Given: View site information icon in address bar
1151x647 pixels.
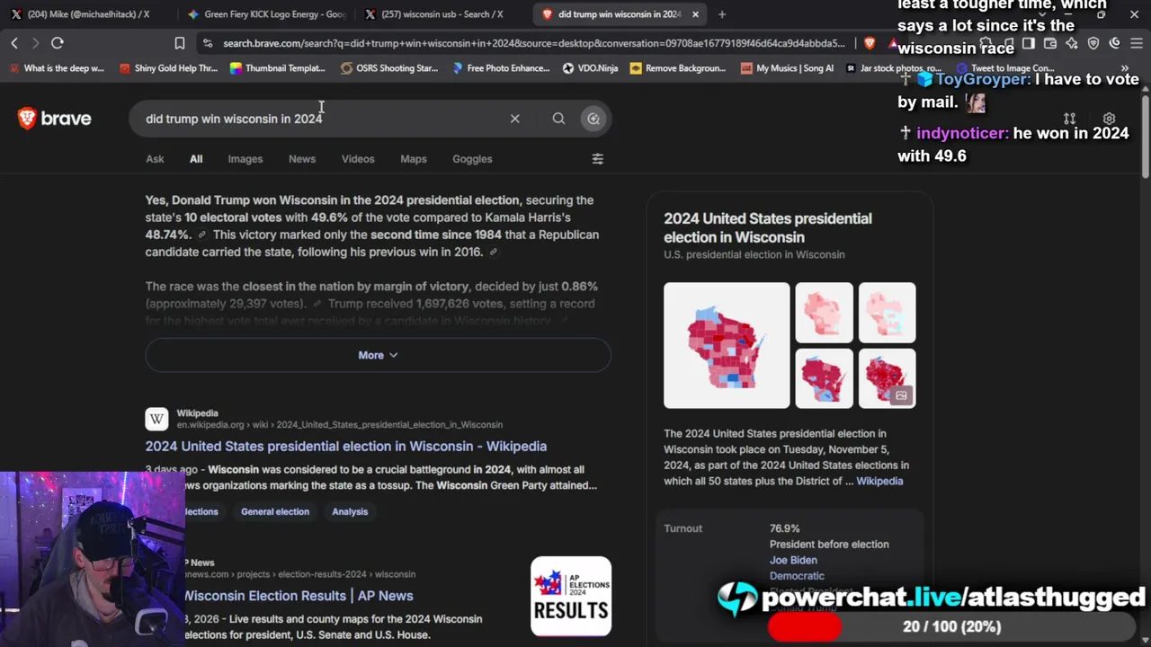Looking at the screenshot, I should pos(209,43).
